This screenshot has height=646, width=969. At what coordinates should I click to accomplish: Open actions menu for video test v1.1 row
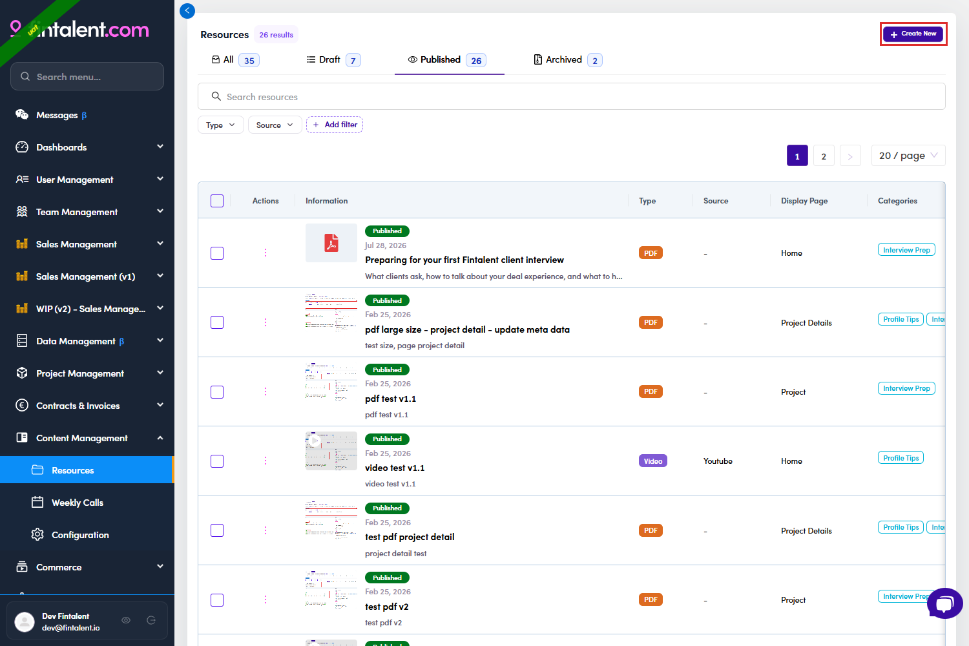click(x=266, y=461)
